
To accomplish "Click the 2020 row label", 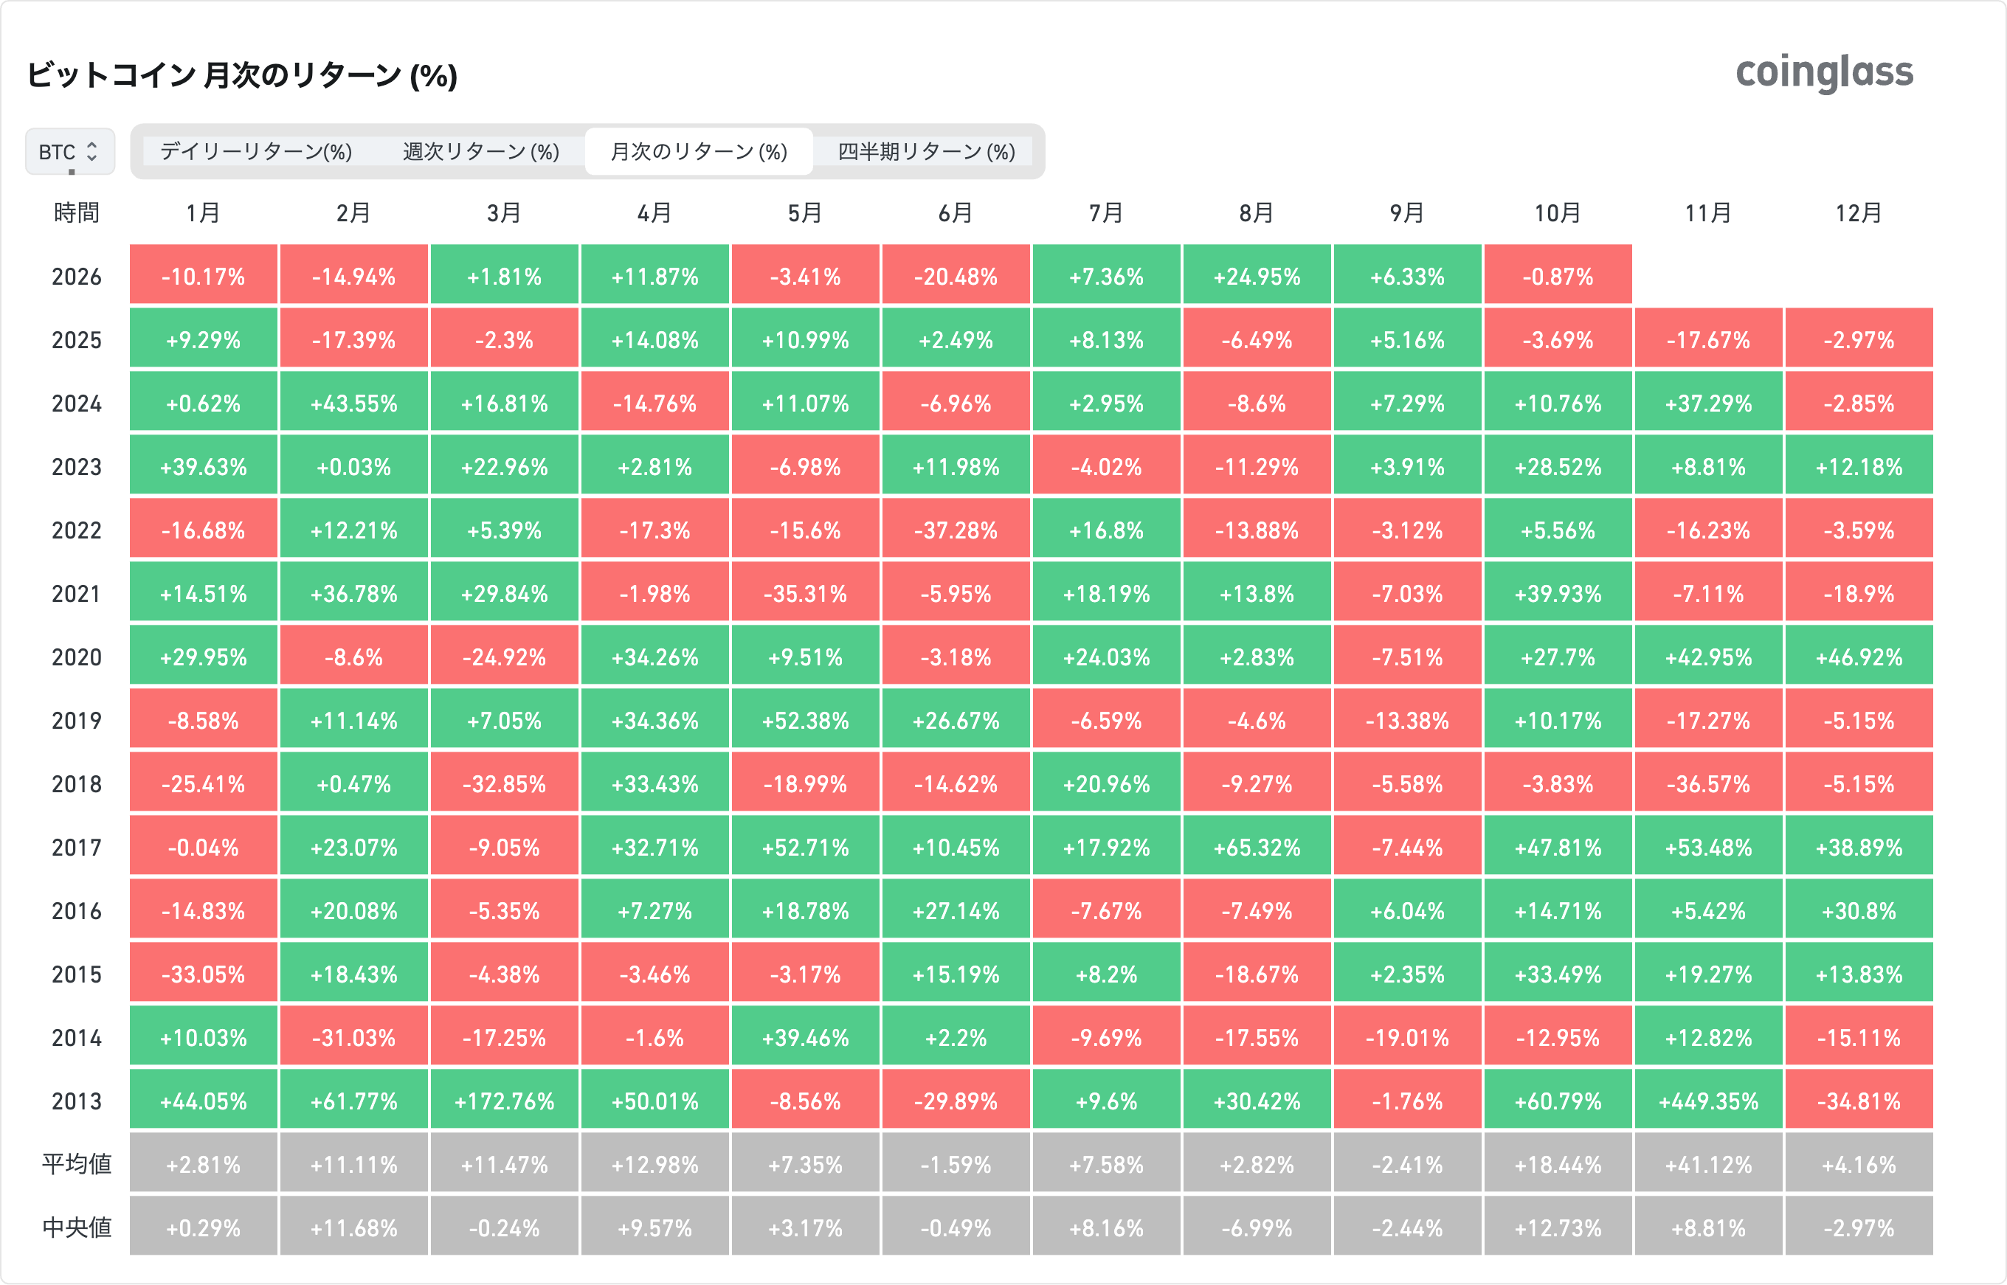I will pos(77,657).
